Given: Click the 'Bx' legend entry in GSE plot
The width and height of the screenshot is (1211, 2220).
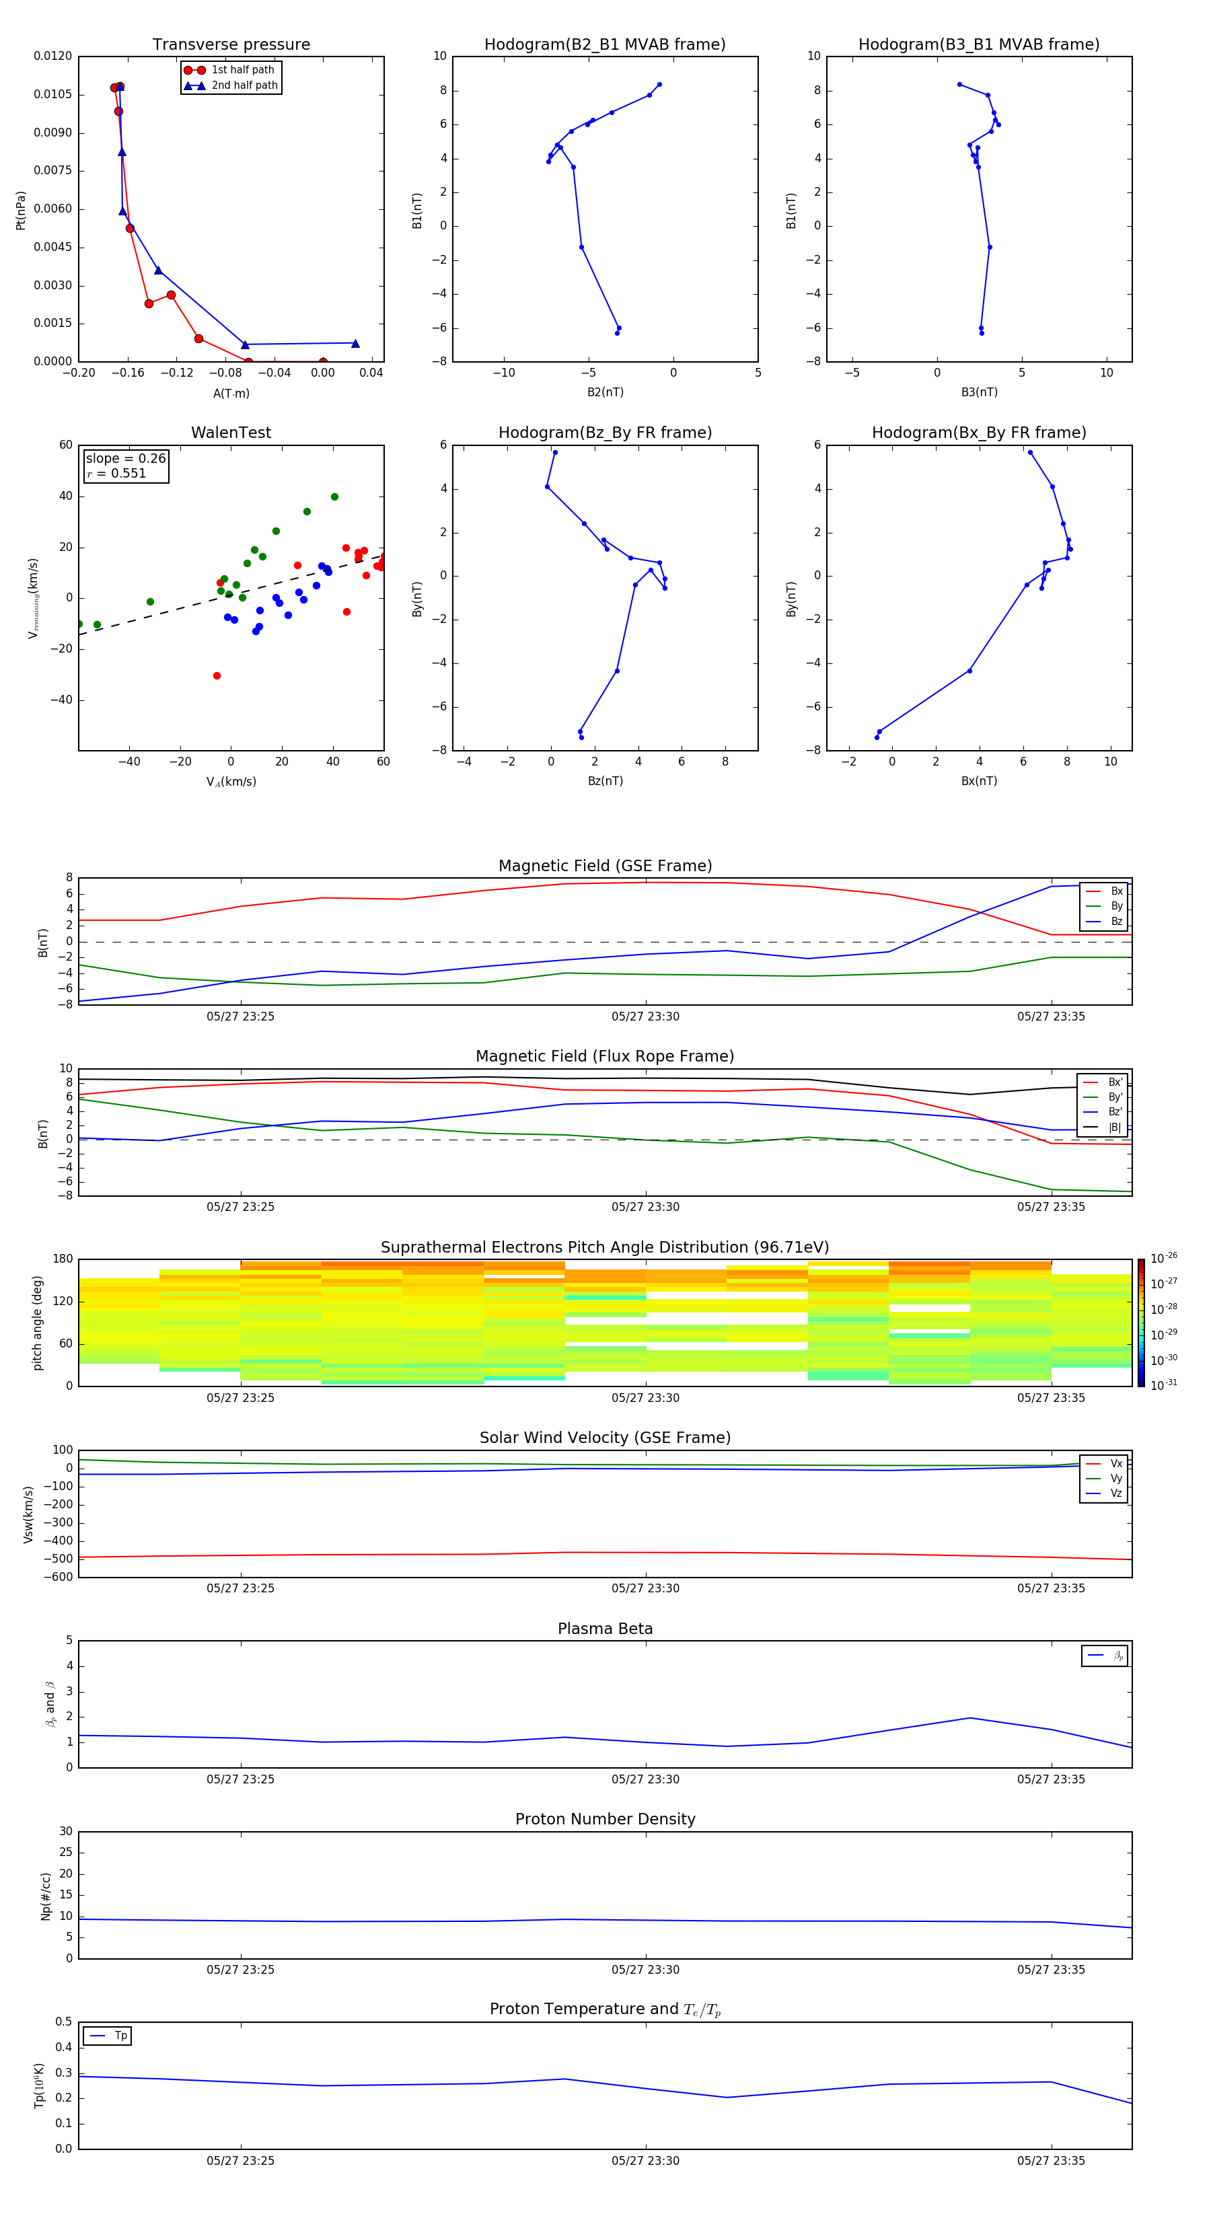Looking at the screenshot, I should point(1104,891).
